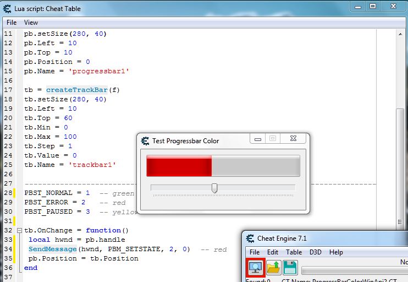This screenshot has height=282, width=408.
Task: Click the save floppy disk icon
Action: [x=290, y=268]
